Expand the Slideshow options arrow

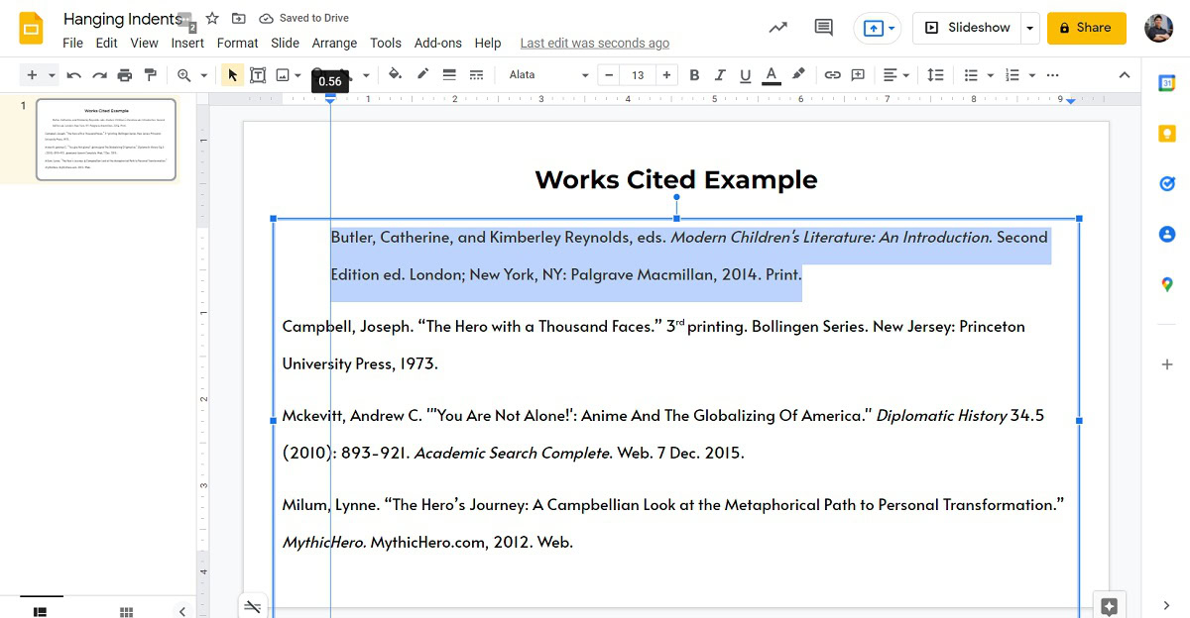[x=1030, y=28]
